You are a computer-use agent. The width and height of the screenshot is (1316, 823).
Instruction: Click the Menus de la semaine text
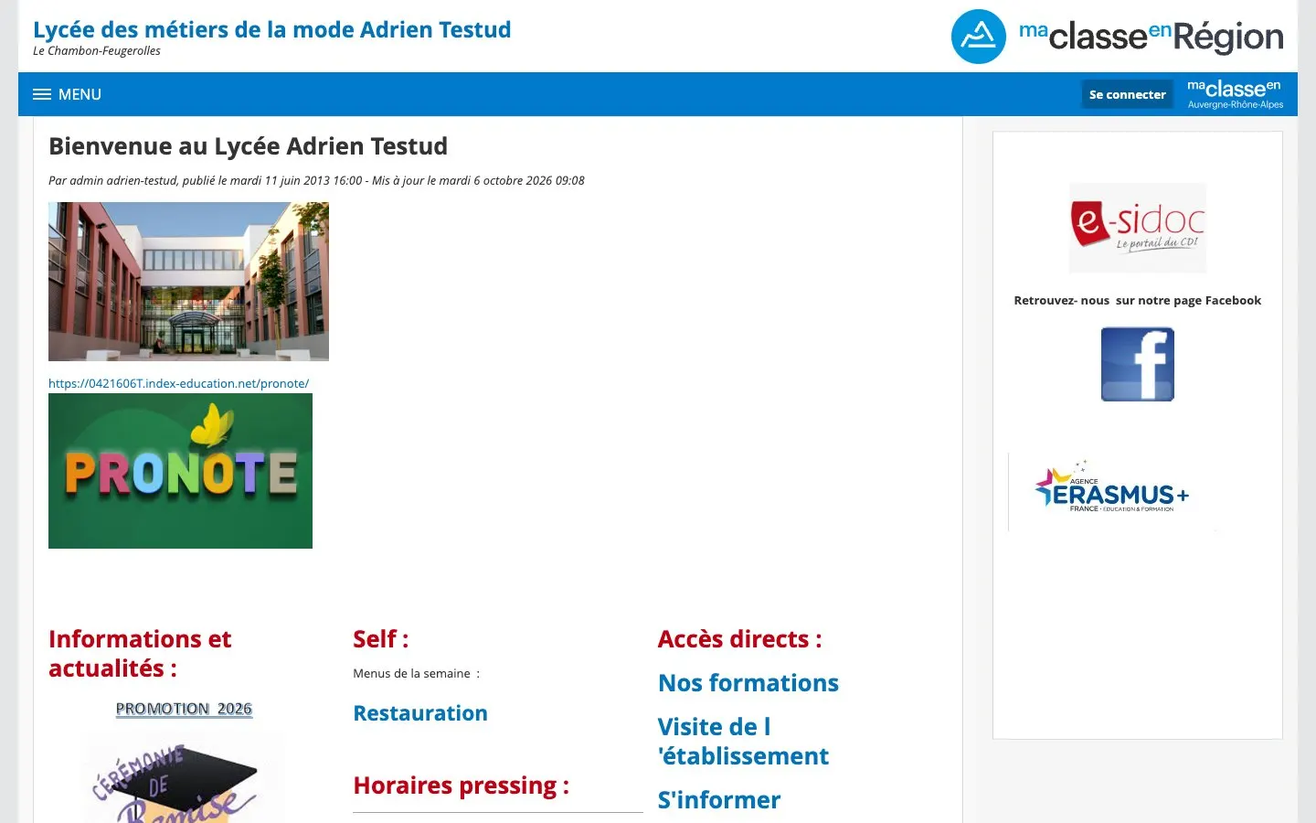[x=416, y=674]
